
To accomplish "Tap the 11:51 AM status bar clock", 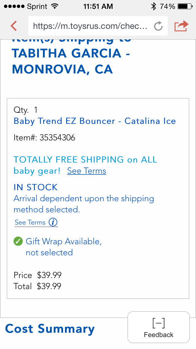I will 98,6.
